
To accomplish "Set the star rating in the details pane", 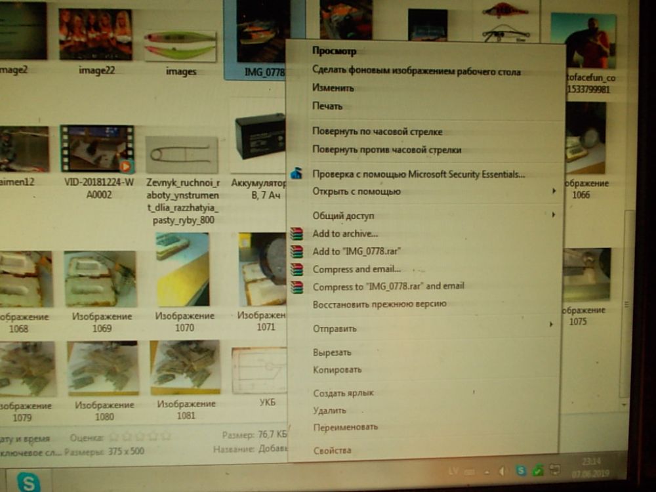I will pos(139,436).
